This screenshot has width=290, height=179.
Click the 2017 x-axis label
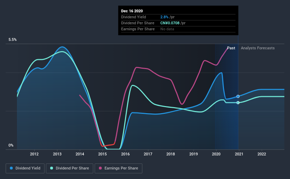[x=148, y=154]
